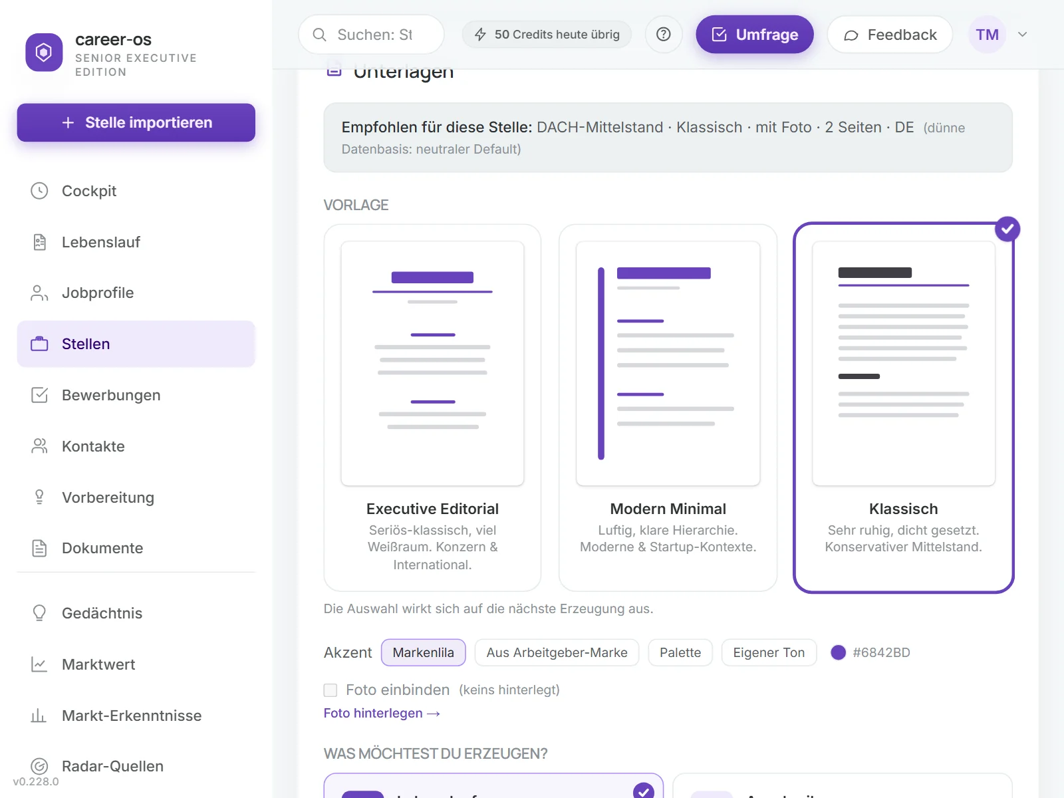Open Bewerbungen in sidebar

(136, 395)
